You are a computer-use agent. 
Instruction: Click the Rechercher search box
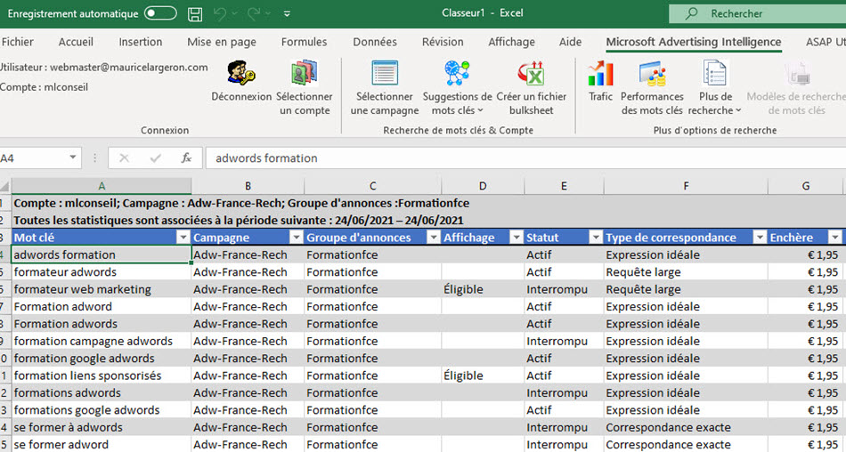758,13
